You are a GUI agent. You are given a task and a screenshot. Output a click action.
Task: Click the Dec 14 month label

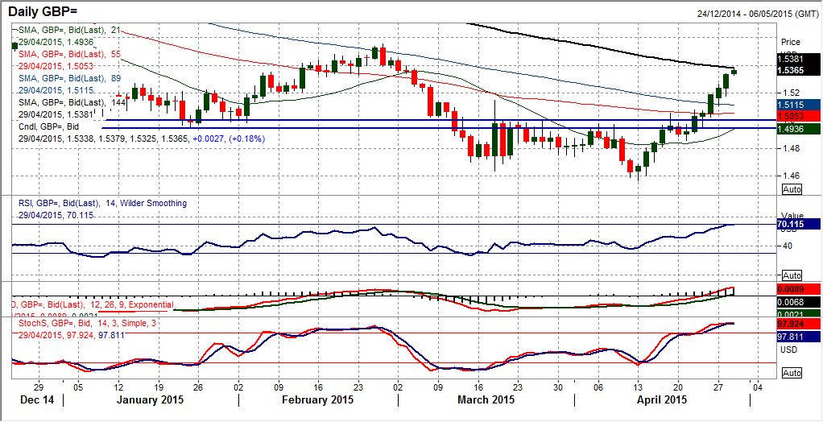point(36,400)
